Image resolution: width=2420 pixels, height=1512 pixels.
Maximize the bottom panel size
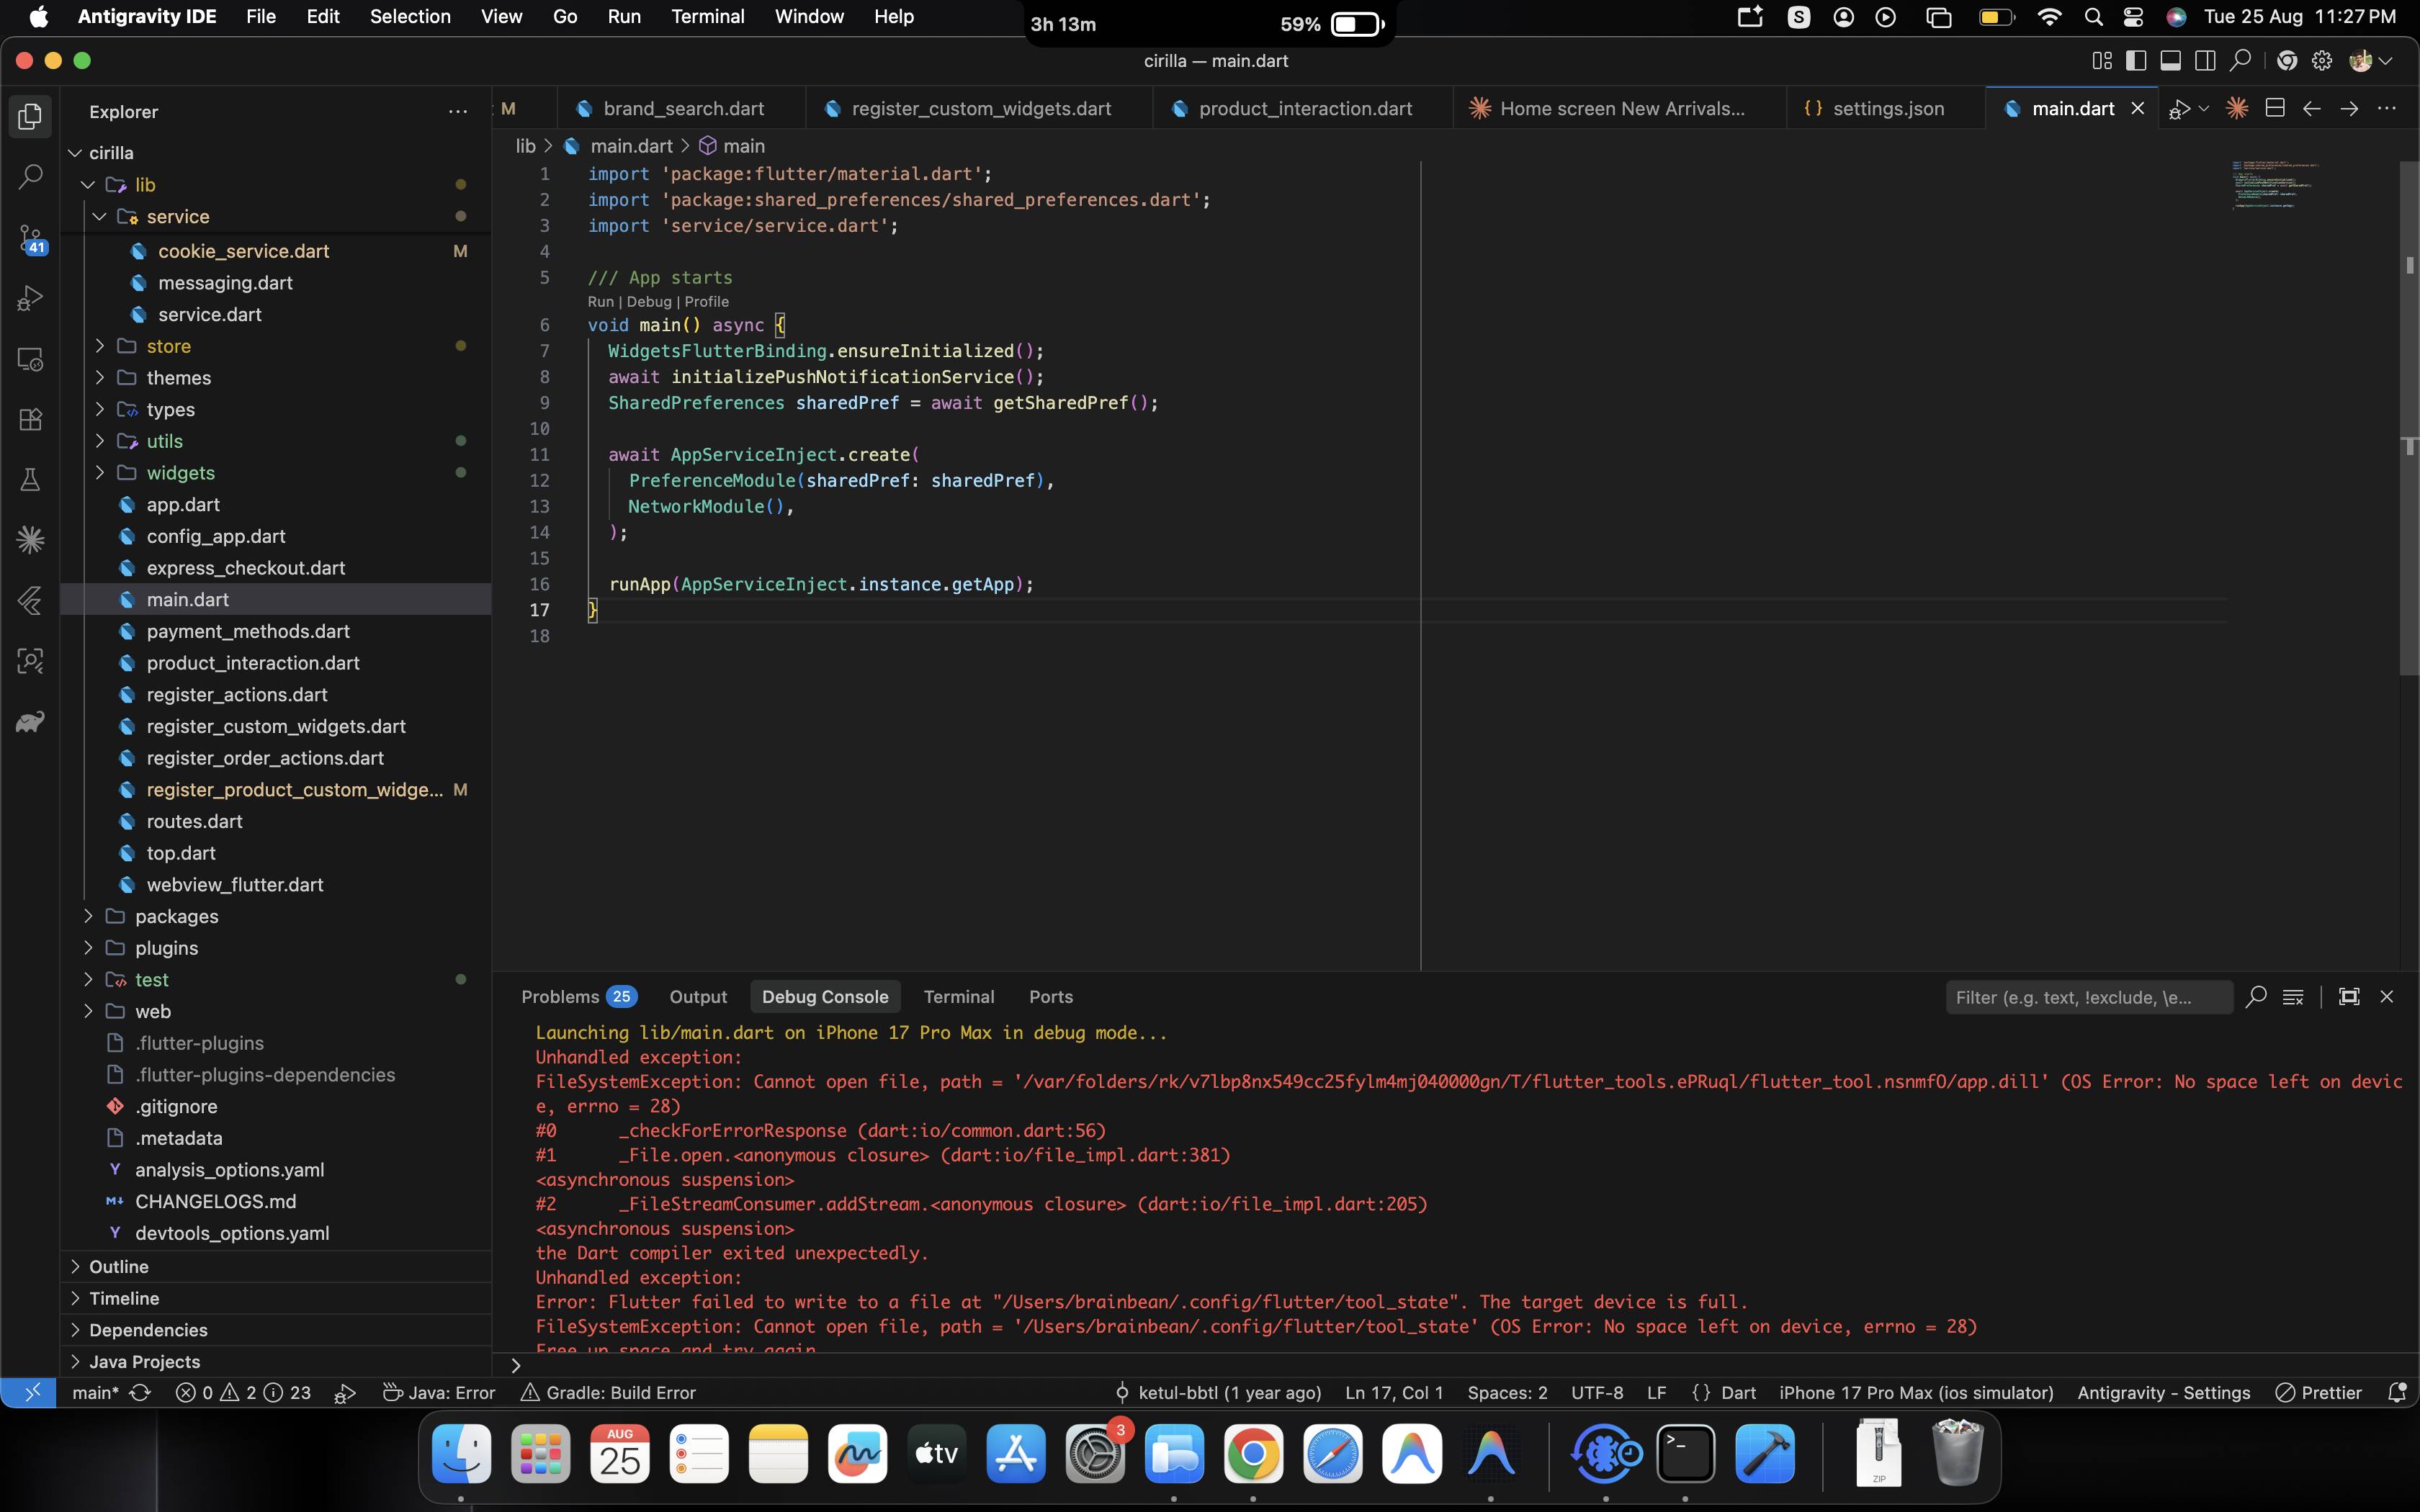(x=2349, y=997)
